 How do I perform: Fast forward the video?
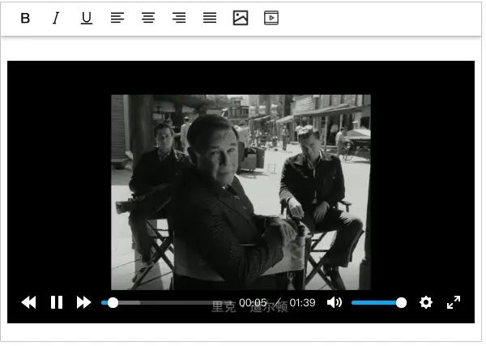click(x=83, y=302)
